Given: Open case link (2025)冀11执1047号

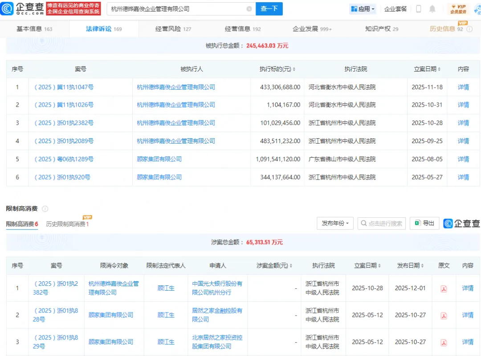Looking at the screenshot, I should pyautogui.click(x=64, y=87).
